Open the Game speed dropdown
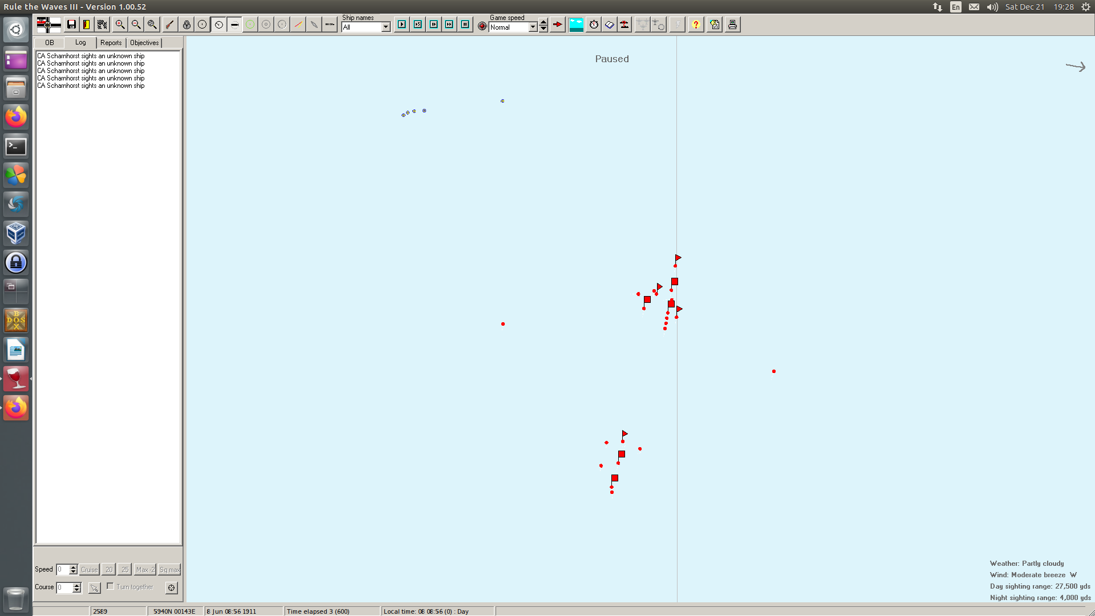 point(533,27)
